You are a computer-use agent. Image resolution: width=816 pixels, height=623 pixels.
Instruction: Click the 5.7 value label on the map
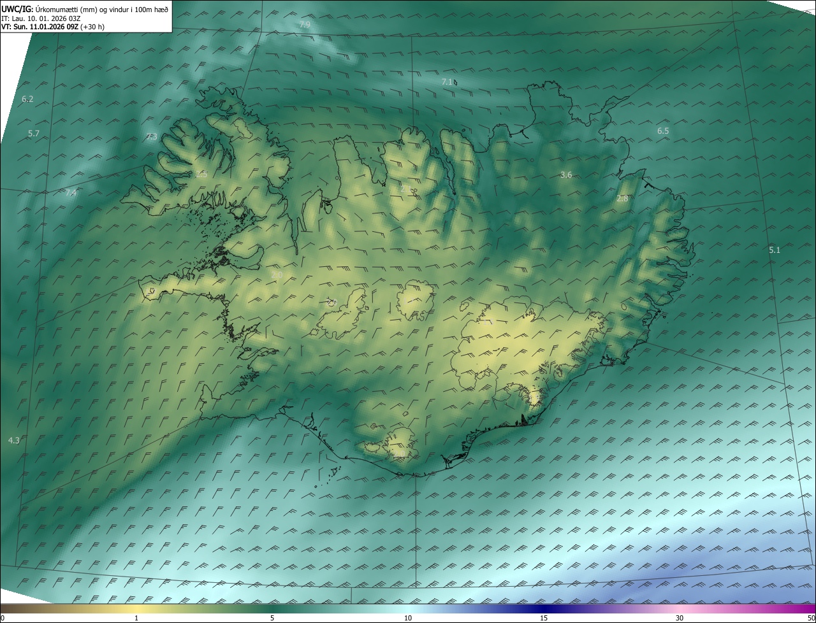[x=34, y=133]
